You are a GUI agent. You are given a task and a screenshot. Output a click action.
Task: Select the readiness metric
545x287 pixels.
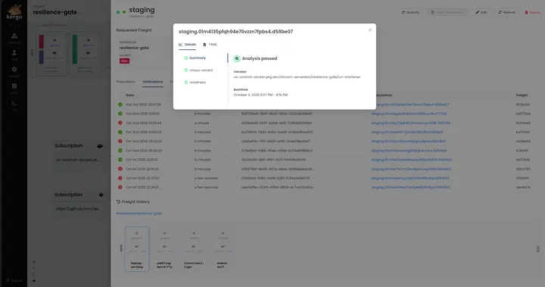click(195, 83)
